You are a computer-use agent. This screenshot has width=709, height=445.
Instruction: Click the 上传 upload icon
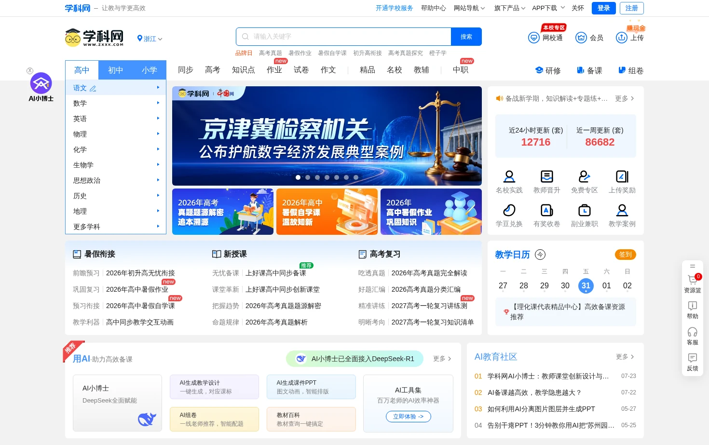click(x=622, y=38)
